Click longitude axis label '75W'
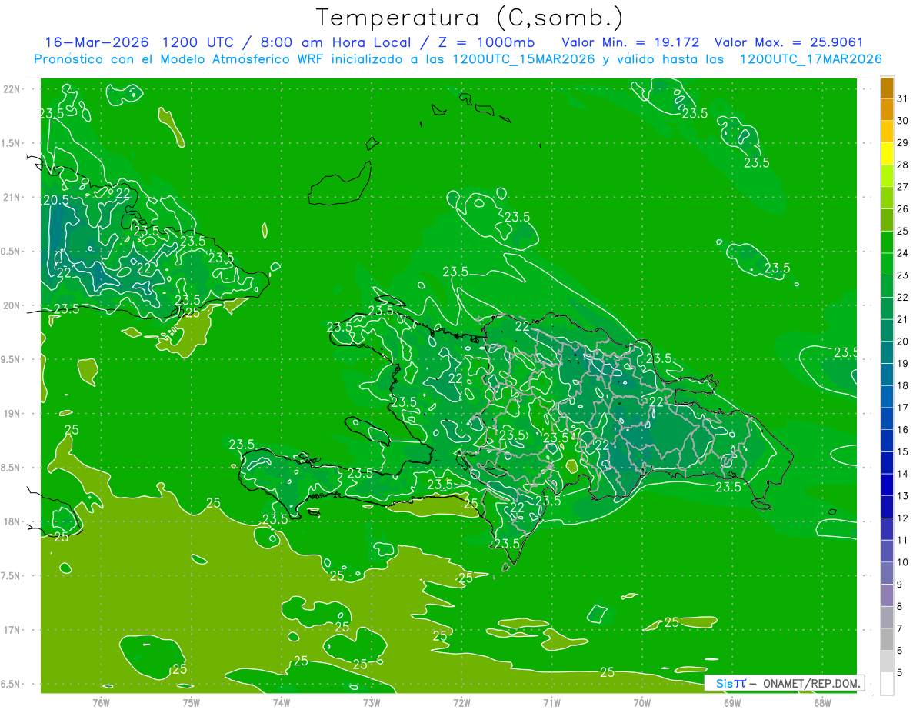The height and width of the screenshot is (713, 923). pos(192,702)
